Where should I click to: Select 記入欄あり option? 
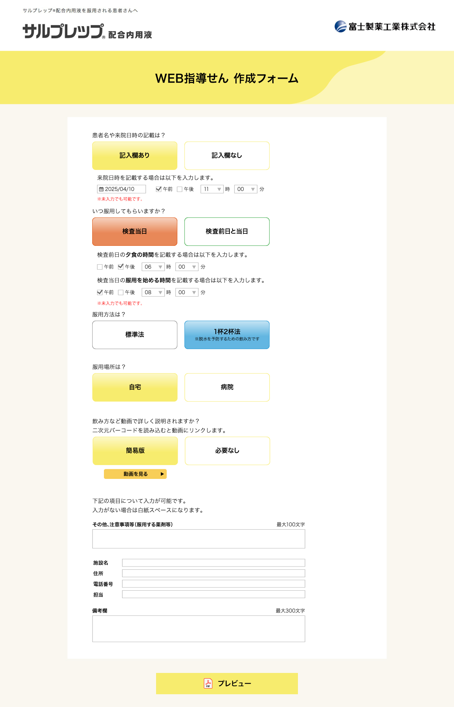pyautogui.click(x=135, y=156)
